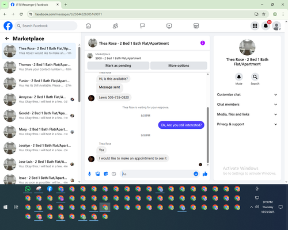This screenshot has height=230, width=288.
Task: Open Joselyn conversation in list
Action: coord(39,148)
